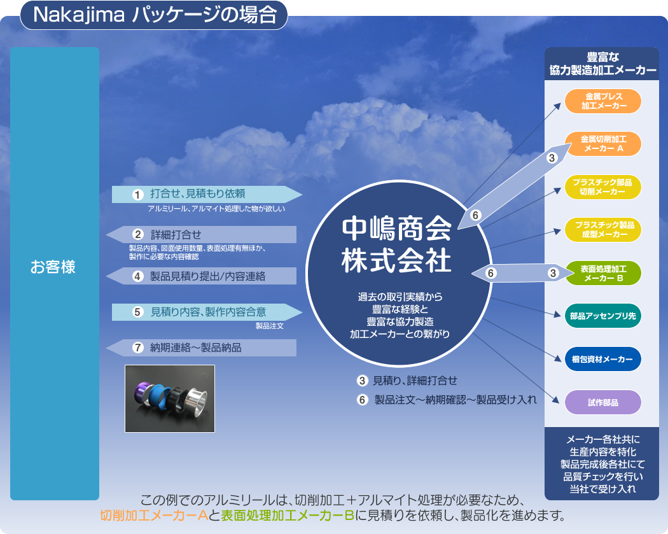The width and height of the screenshot is (668, 534).
Task: Select the 金属プレス加工メーカー badge
Action: point(602,101)
